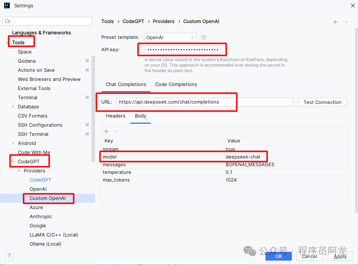The width and height of the screenshot is (358, 265).
Task: Click the model key cell
Action: [x=163, y=157]
